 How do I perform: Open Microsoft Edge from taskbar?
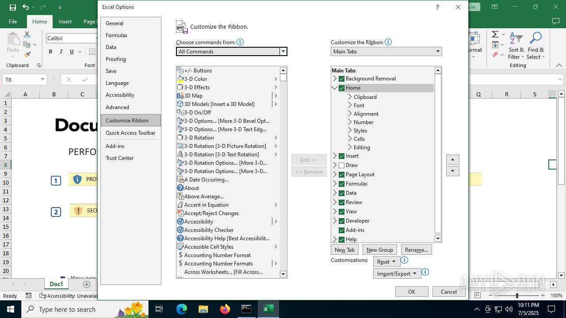click(x=182, y=309)
